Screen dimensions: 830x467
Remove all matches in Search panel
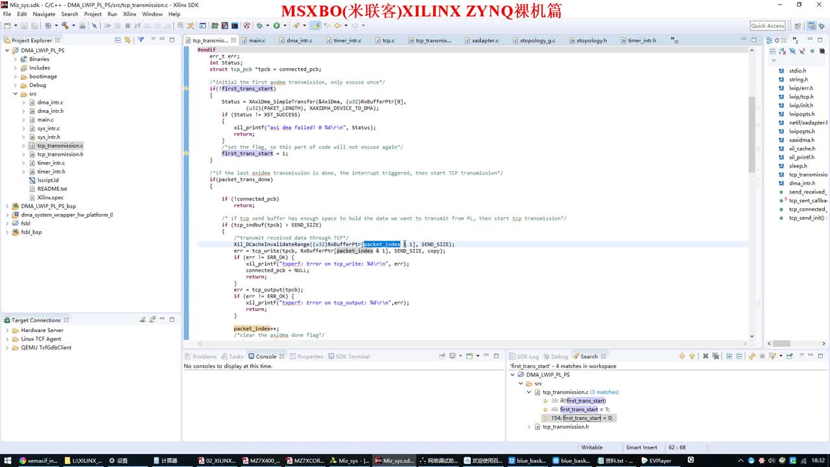pos(716,356)
